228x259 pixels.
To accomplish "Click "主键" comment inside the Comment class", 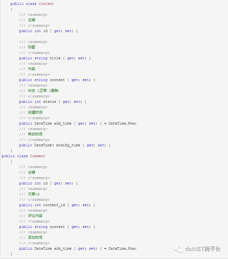I will 31,172.
